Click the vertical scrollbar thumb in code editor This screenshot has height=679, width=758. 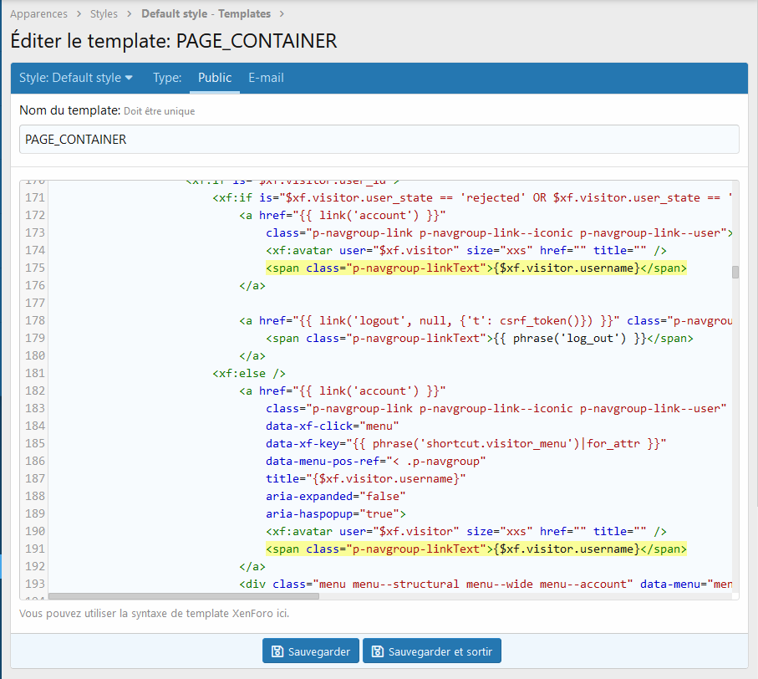[x=735, y=273]
